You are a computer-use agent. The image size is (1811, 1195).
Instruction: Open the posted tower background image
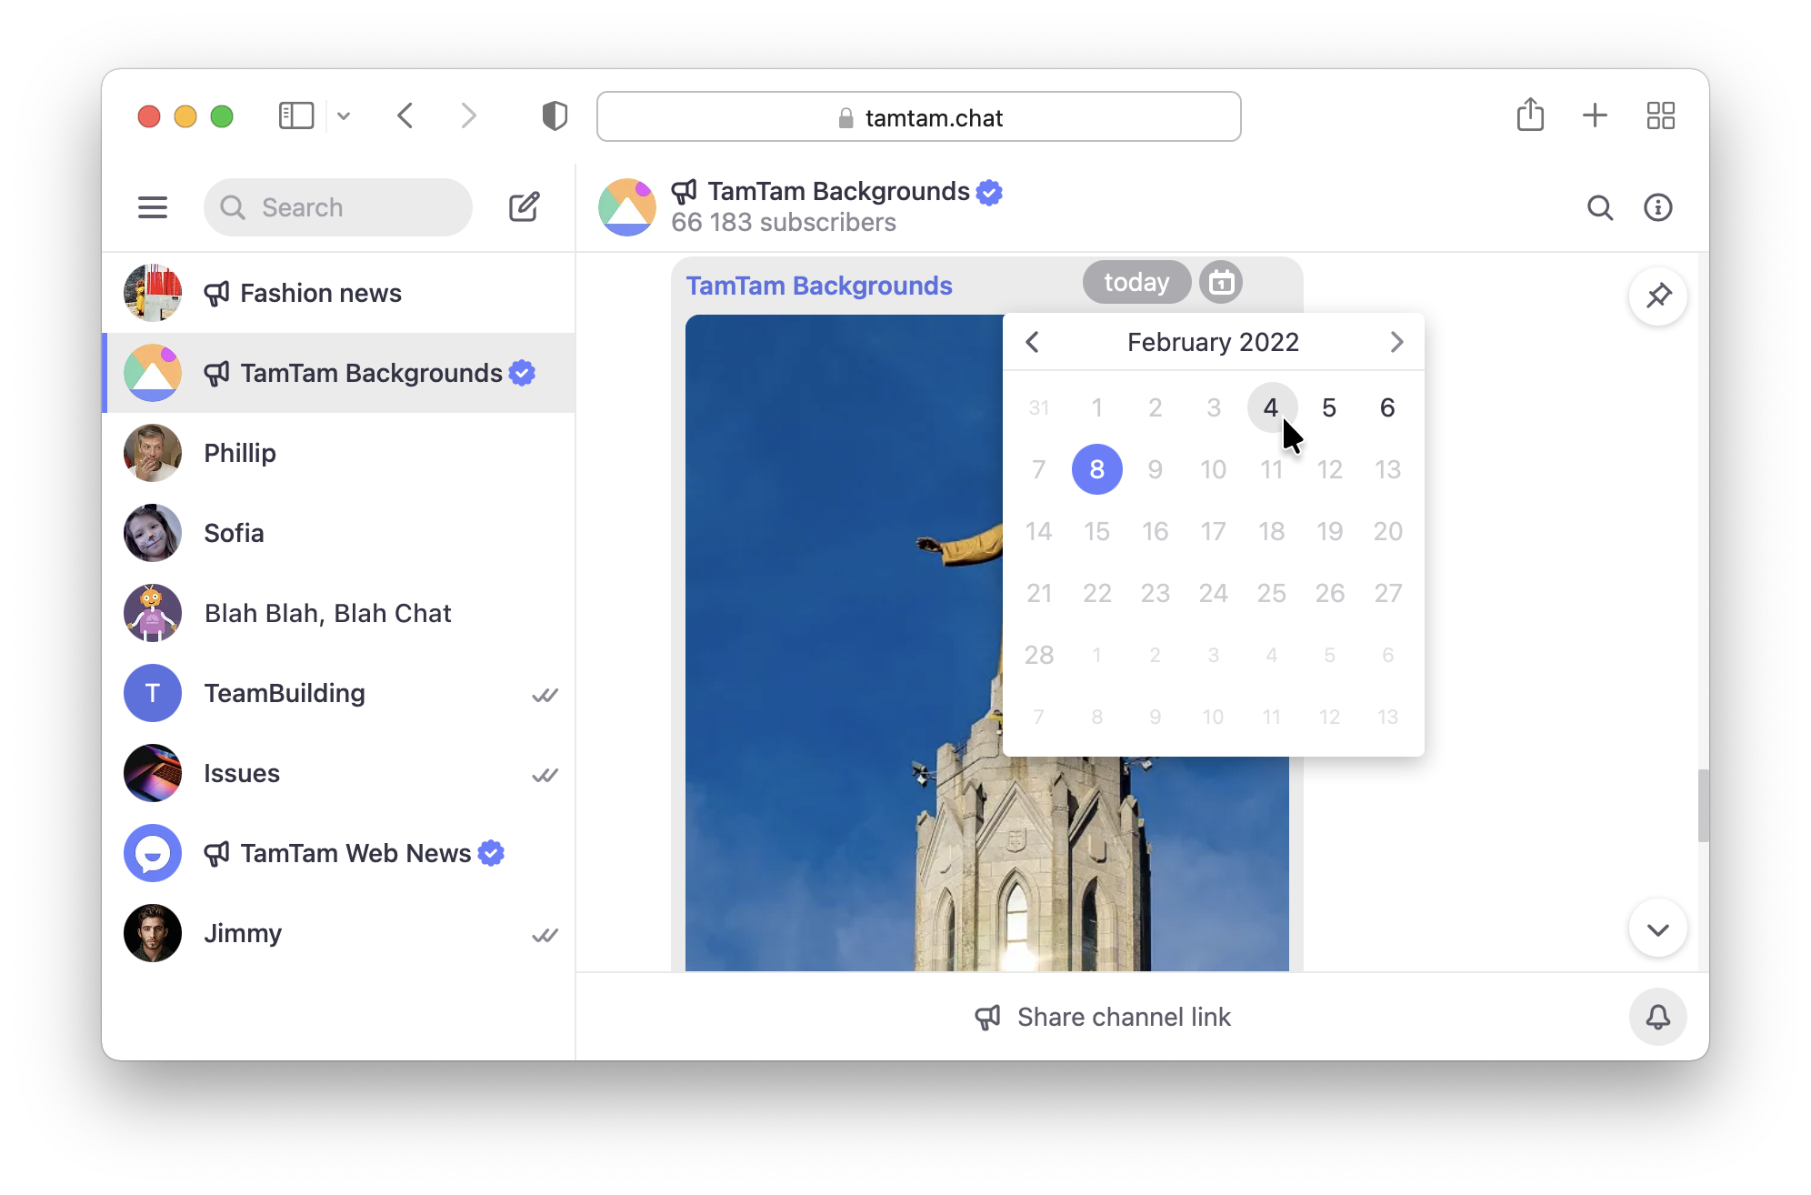[x=987, y=642]
